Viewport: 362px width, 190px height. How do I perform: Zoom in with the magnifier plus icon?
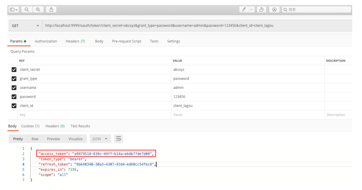pos(38,9)
